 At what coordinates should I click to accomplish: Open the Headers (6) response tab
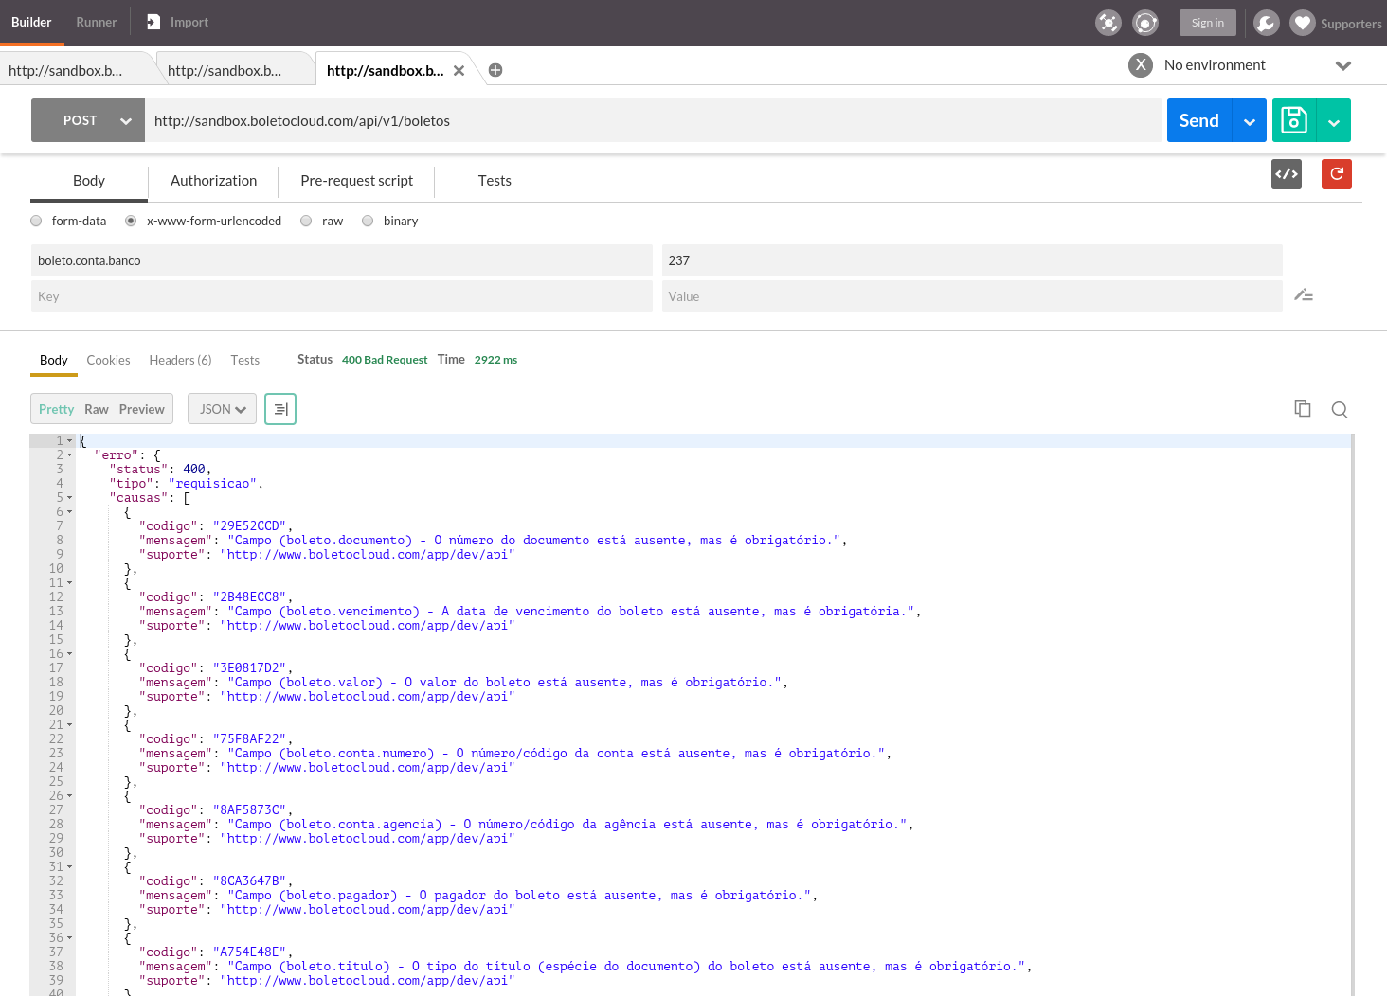point(180,360)
